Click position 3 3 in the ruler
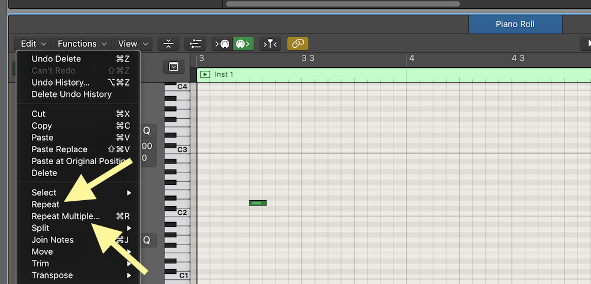The image size is (591, 284). 307,58
